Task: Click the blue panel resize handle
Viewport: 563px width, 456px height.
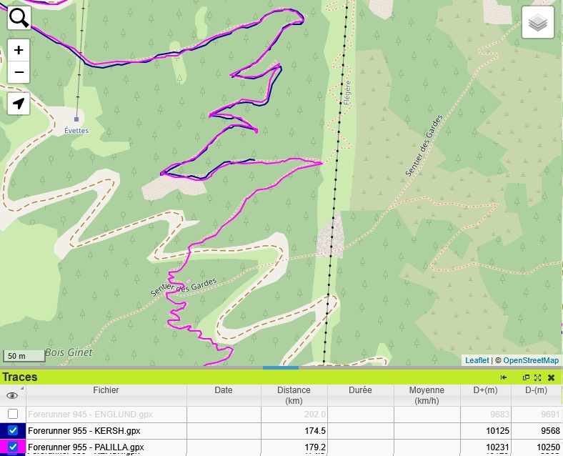Action: click(x=281, y=367)
